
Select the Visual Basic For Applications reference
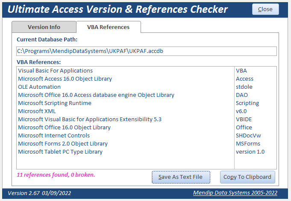click(55, 71)
